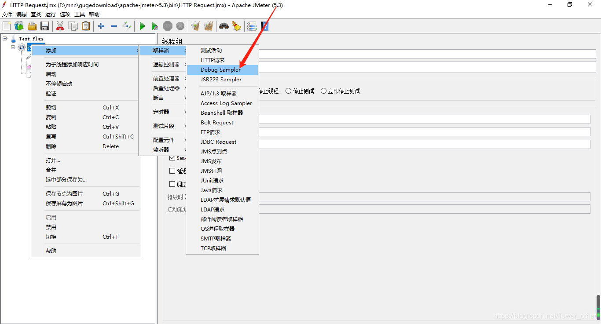
Task: Click 为子线程添加响应时间 context entry
Action: (x=86, y=65)
